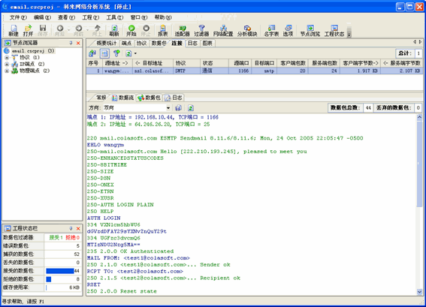Switch to the 图表 tab

coord(207,43)
